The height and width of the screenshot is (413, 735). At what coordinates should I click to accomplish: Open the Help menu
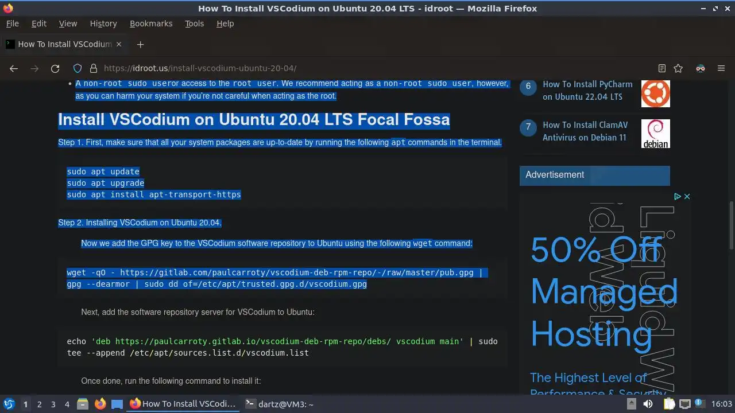click(x=225, y=24)
